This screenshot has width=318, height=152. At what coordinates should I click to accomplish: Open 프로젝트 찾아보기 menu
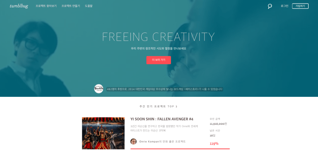46,6
